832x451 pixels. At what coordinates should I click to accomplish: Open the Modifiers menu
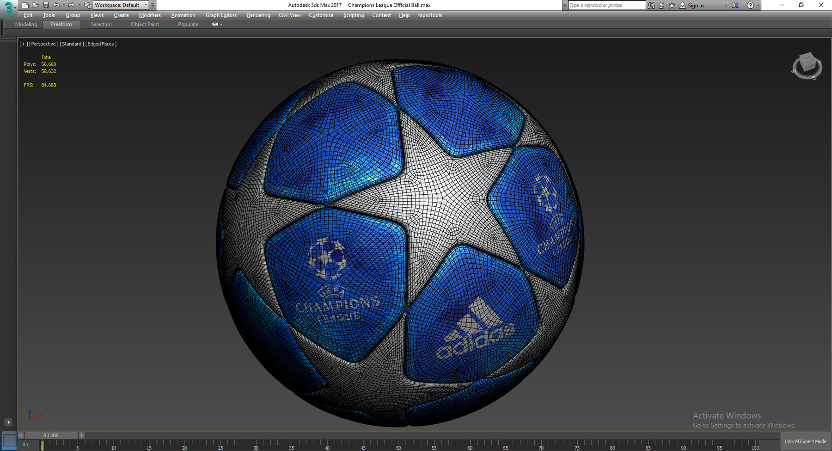[x=150, y=15]
